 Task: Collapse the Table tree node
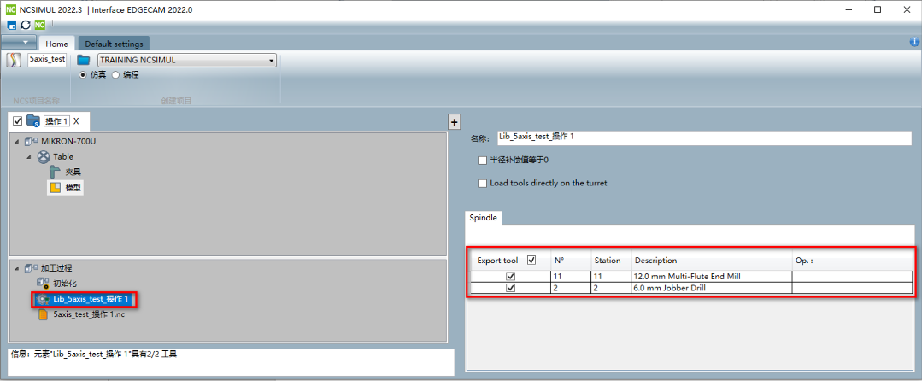click(x=29, y=157)
